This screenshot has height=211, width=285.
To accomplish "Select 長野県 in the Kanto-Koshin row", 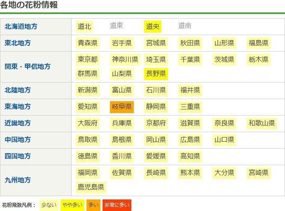I will pyautogui.click(x=156, y=74).
